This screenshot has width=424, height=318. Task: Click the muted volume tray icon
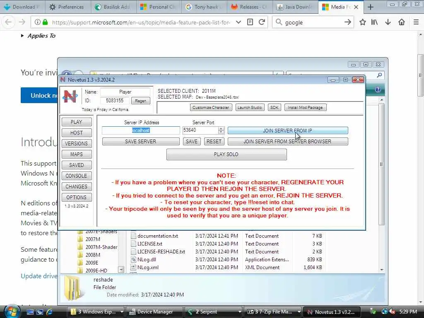click(393, 312)
